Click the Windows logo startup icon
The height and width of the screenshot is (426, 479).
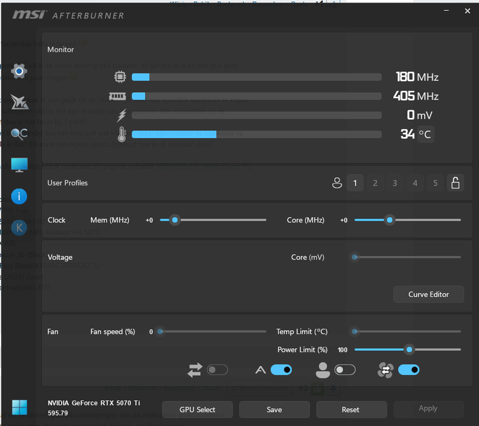pos(20,407)
